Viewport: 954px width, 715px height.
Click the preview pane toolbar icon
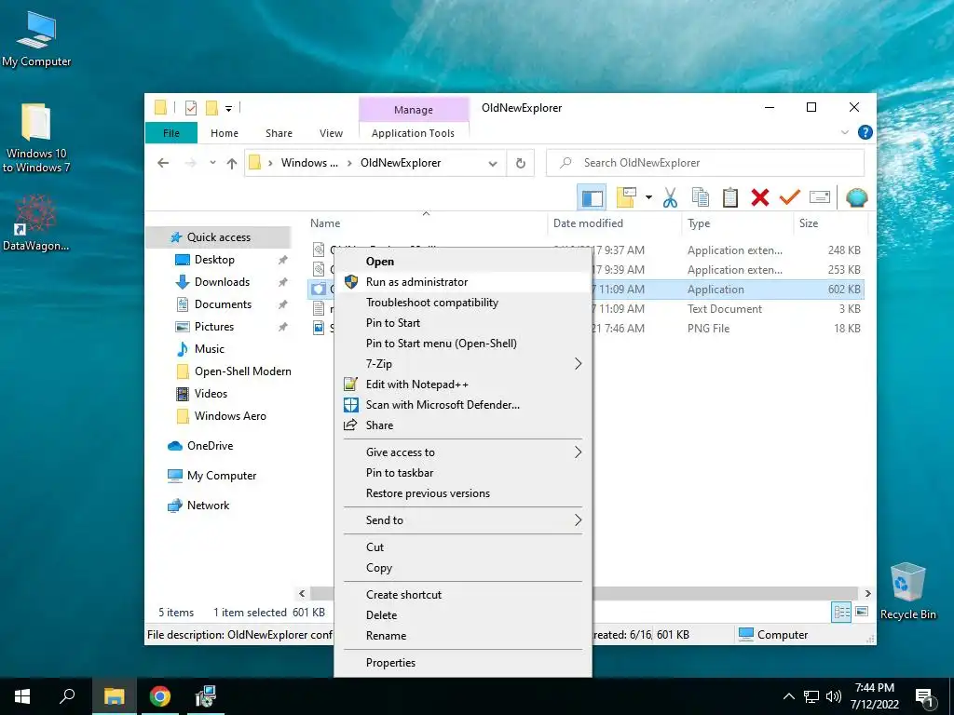pos(592,197)
